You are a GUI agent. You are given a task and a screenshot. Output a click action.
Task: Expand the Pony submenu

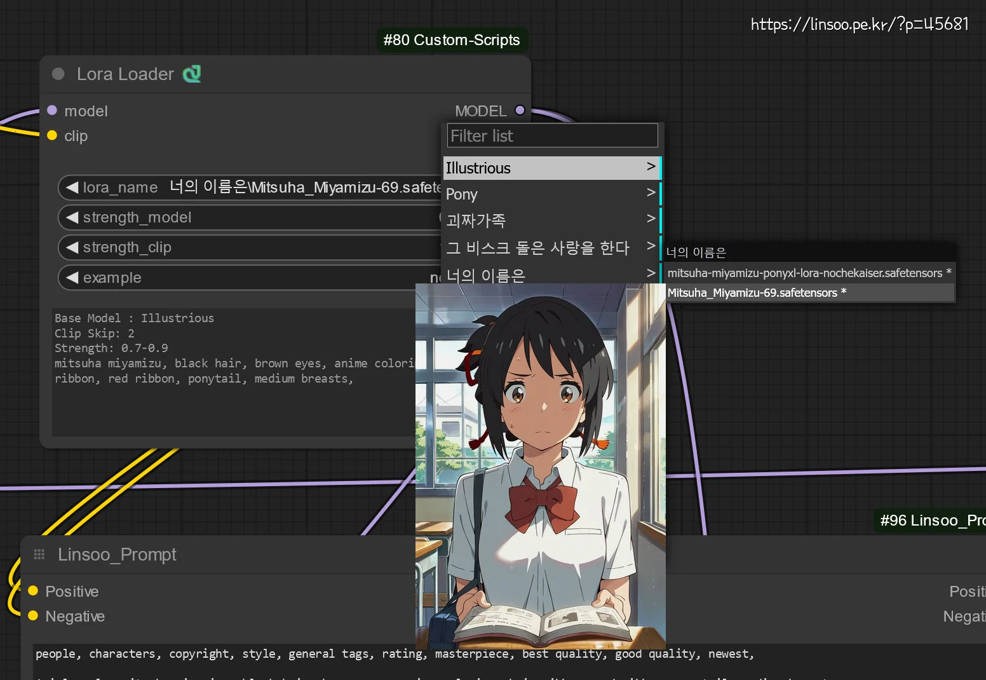tap(551, 194)
